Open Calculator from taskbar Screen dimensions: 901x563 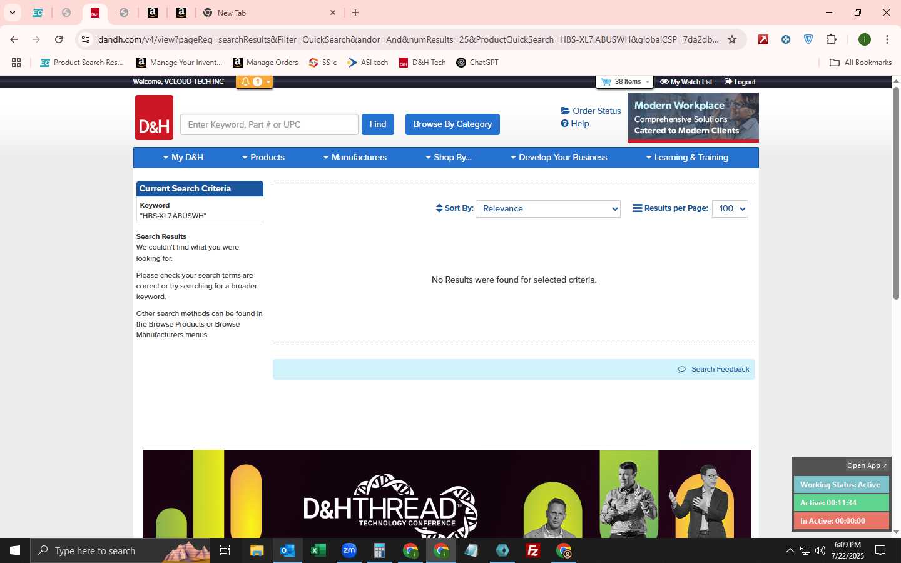[x=379, y=550]
